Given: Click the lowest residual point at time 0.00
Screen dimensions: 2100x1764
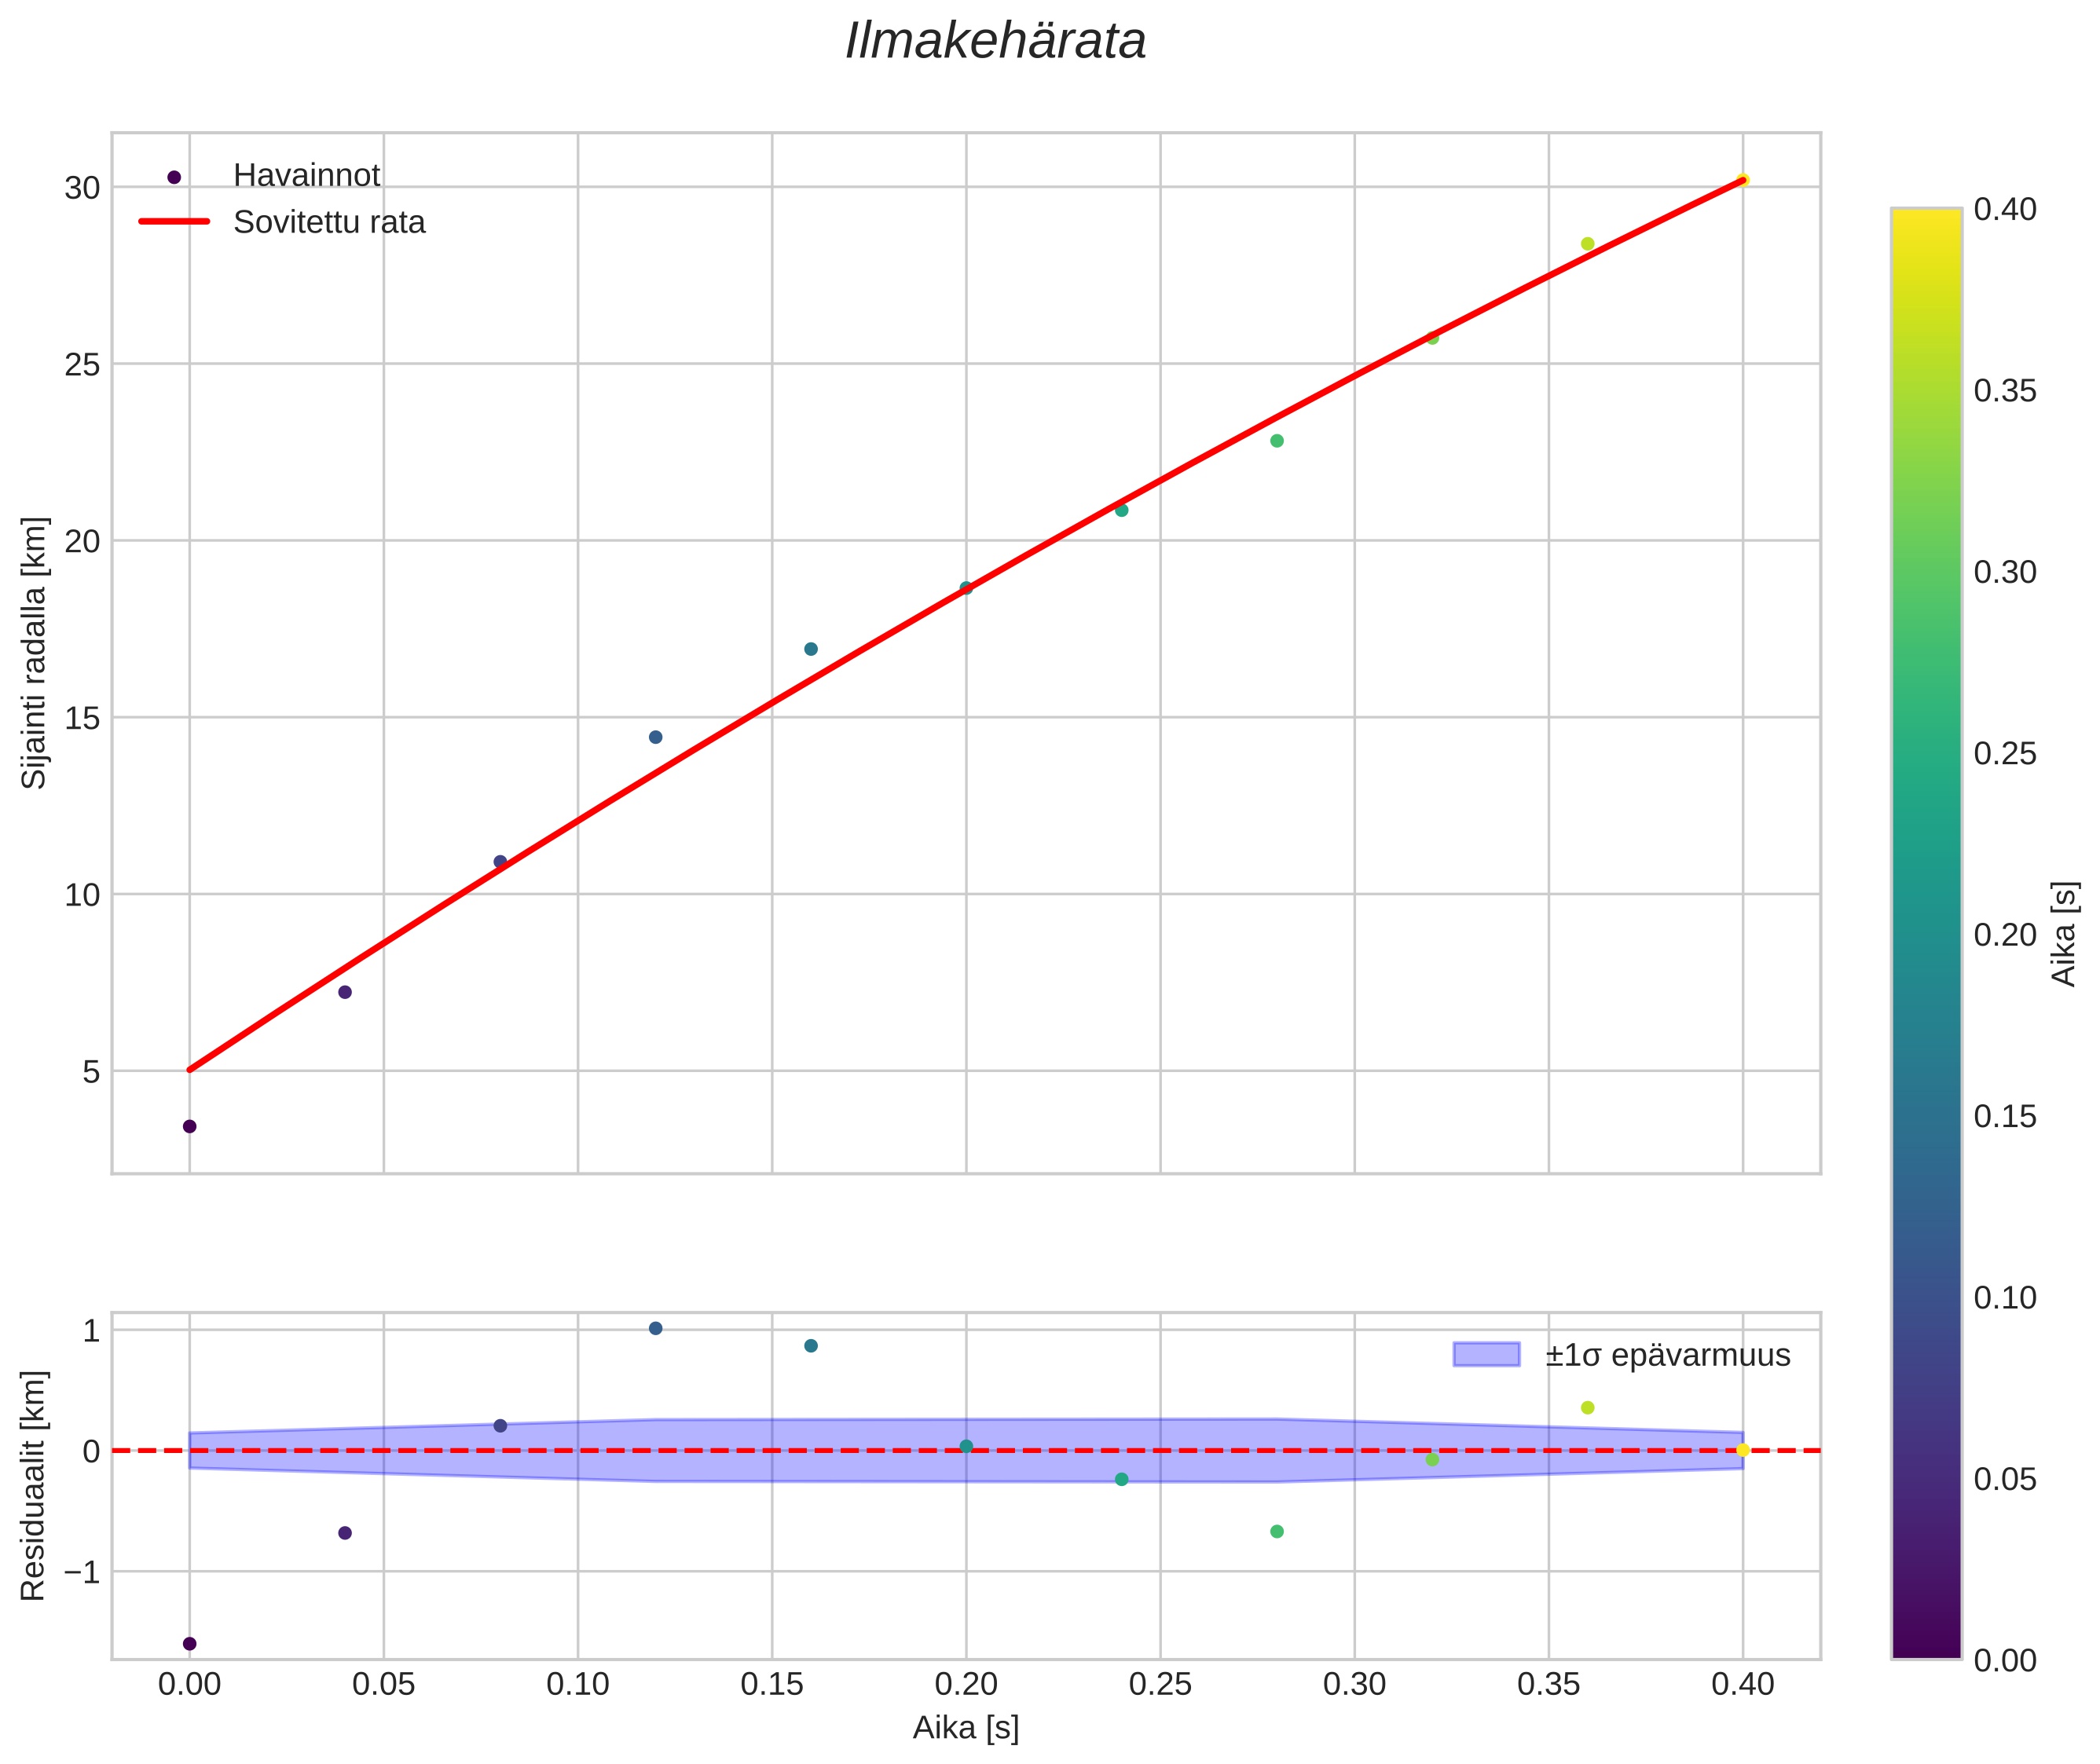Looking at the screenshot, I should [189, 1643].
